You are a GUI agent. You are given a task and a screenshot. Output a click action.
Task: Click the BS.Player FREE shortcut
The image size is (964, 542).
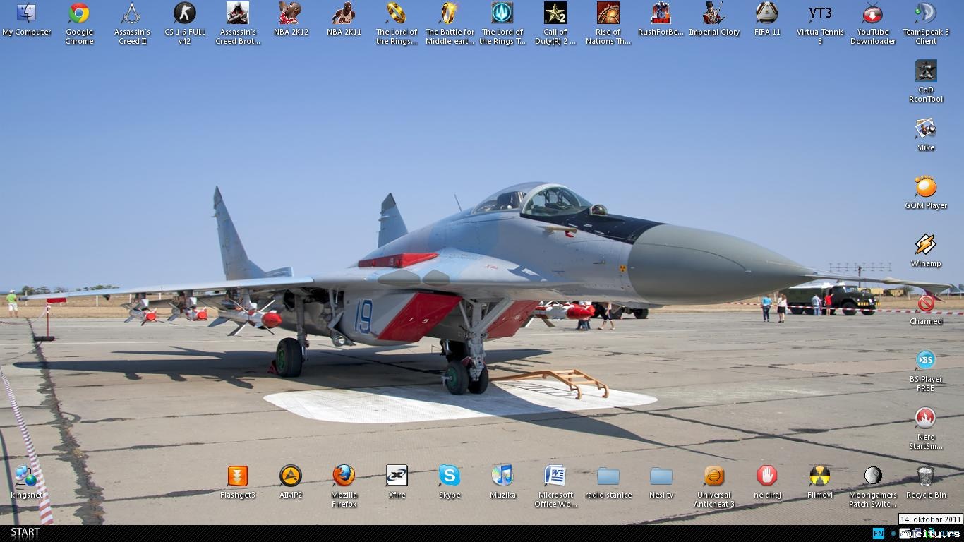click(925, 361)
